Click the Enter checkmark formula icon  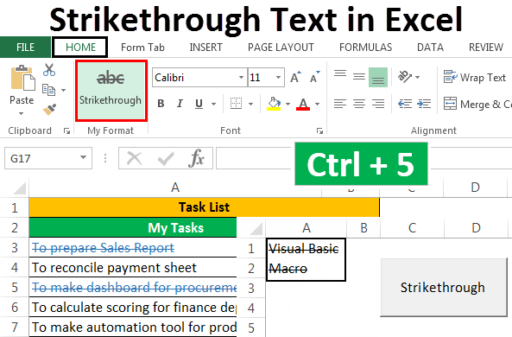(166, 158)
